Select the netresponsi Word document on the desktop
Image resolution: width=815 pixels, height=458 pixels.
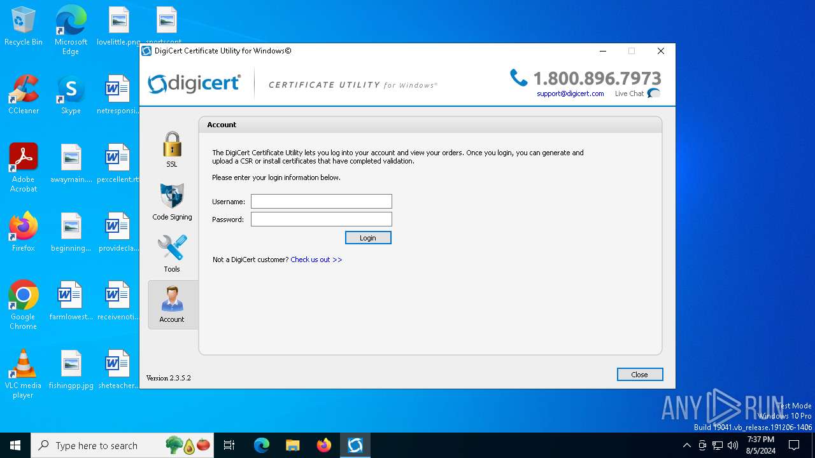[118, 95]
